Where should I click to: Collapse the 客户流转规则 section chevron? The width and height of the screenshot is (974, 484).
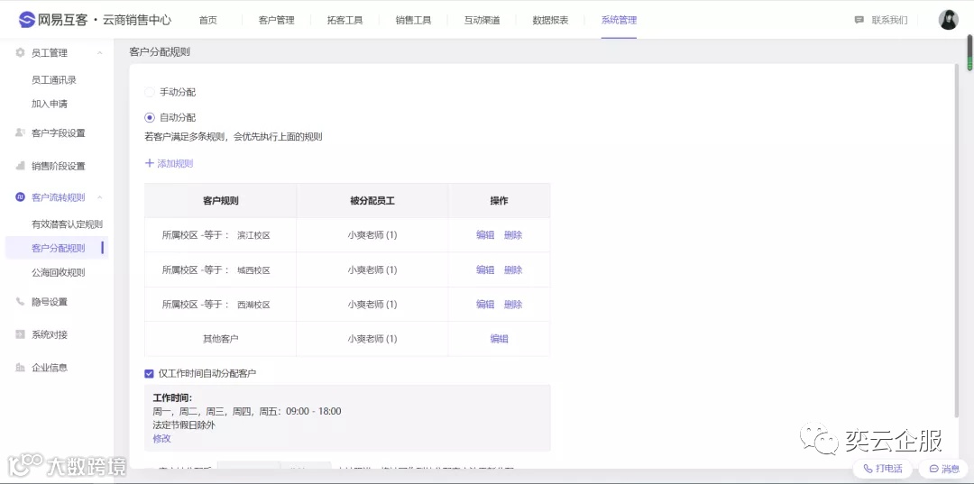point(99,197)
